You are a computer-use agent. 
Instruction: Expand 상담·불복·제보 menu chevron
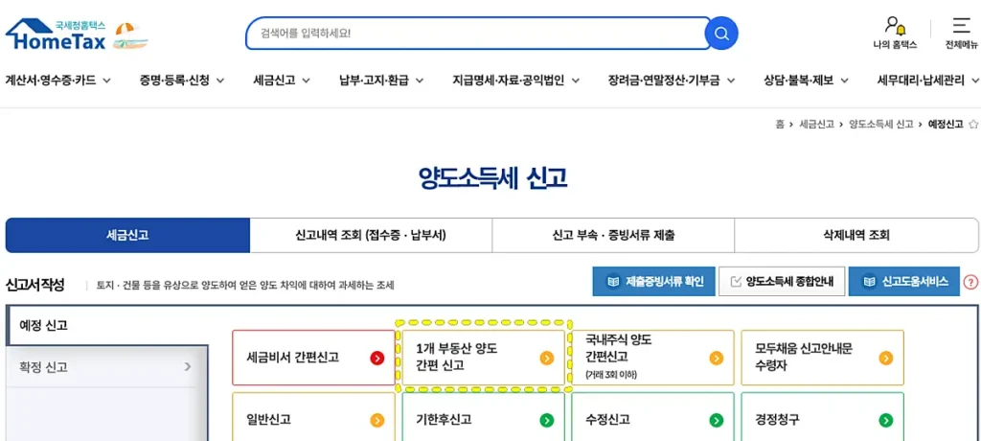(x=844, y=81)
